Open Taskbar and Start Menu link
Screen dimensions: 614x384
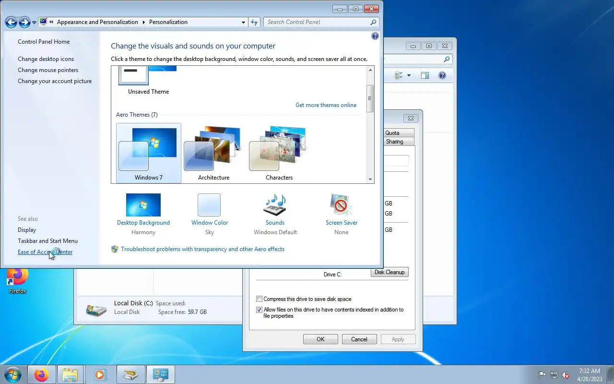click(x=47, y=241)
